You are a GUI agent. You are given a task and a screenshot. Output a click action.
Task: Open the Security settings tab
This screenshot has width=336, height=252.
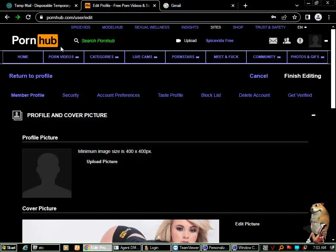click(71, 95)
